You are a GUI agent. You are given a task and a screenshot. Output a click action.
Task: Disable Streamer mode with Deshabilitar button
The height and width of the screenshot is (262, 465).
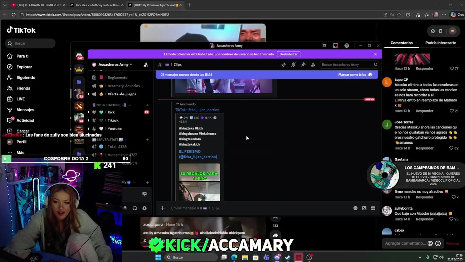tap(288, 54)
